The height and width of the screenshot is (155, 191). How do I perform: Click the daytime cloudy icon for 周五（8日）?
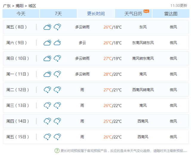(x=47, y=27)
